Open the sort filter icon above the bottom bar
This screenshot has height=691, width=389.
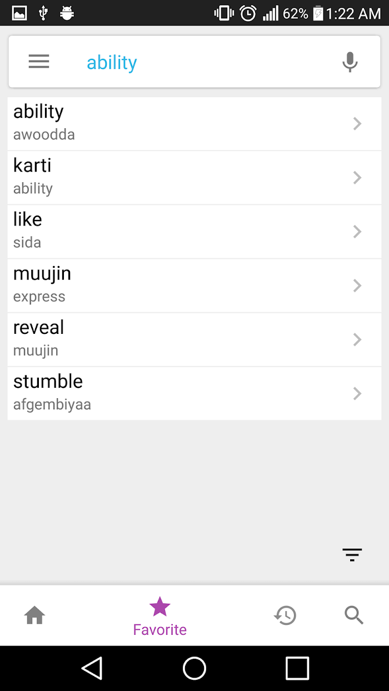pyautogui.click(x=352, y=554)
